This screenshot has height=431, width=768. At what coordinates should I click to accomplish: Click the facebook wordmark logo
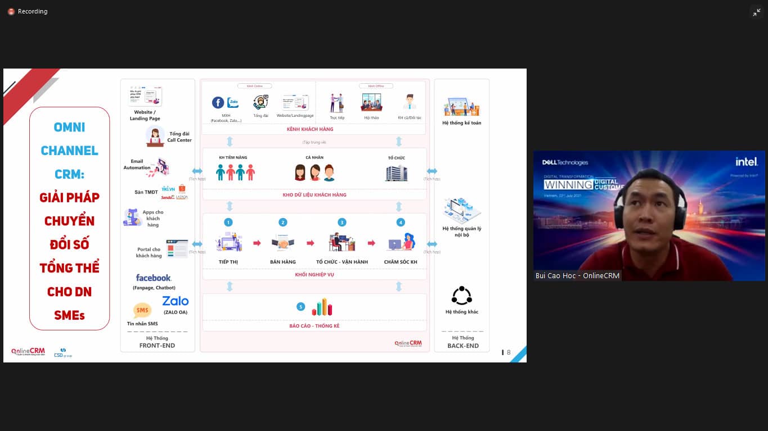(154, 278)
